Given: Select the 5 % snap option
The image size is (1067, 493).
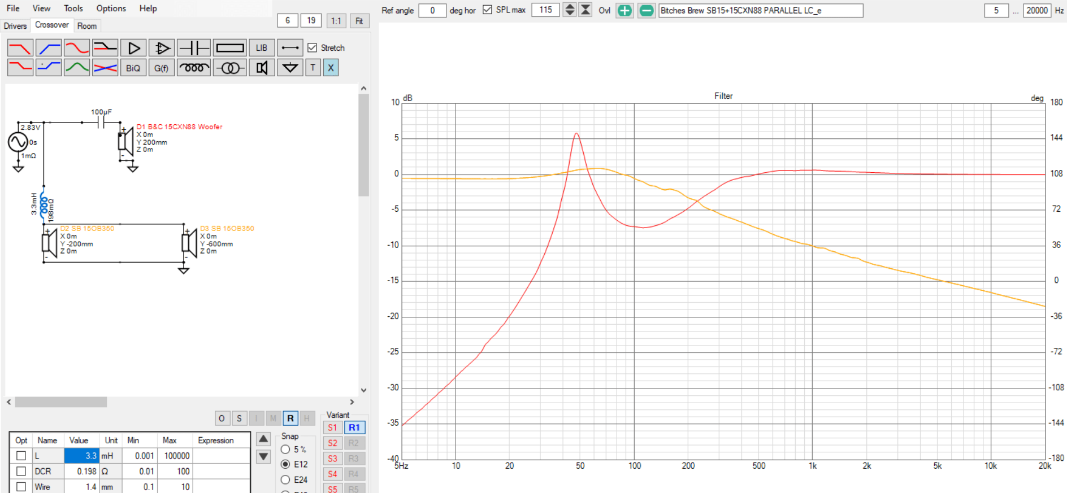Looking at the screenshot, I should tap(285, 450).
